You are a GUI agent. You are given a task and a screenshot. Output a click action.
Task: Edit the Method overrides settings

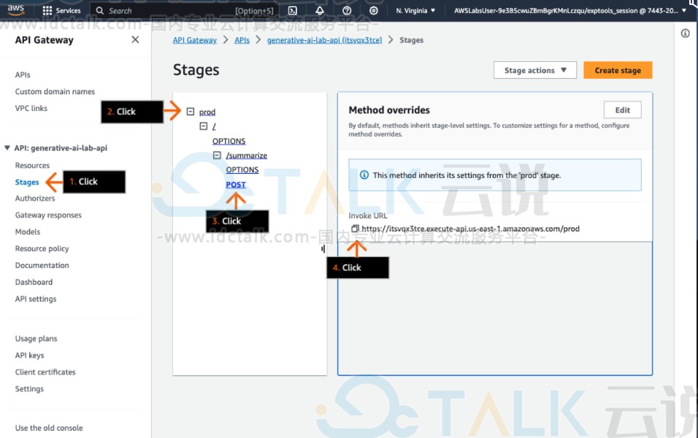[622, 110]
